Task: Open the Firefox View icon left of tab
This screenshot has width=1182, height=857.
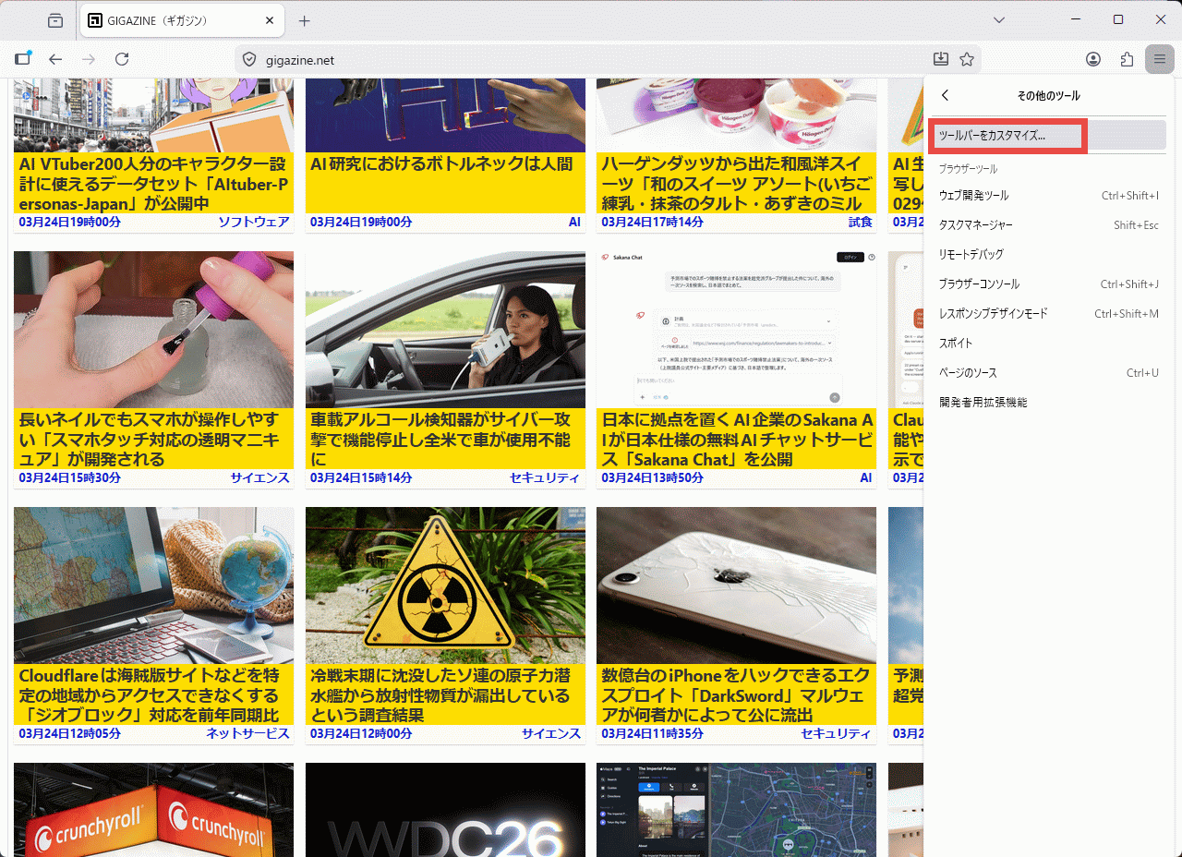Action: tap(55, 20)
